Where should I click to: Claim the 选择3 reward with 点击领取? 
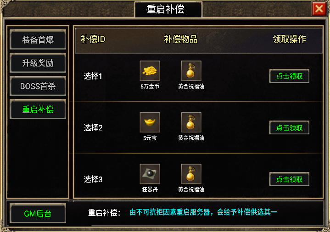(x=289, y=179)
